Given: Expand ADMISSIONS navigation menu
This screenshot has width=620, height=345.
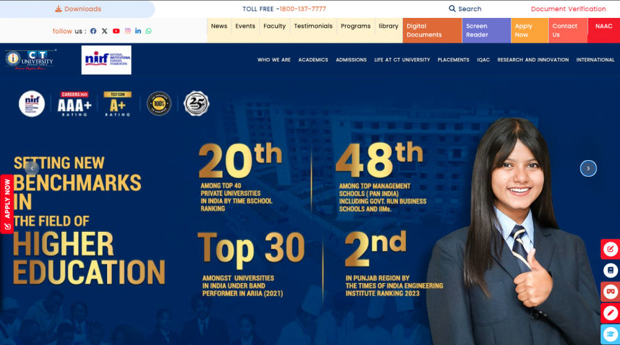Looking at the screenshot, I should point(351,60).
